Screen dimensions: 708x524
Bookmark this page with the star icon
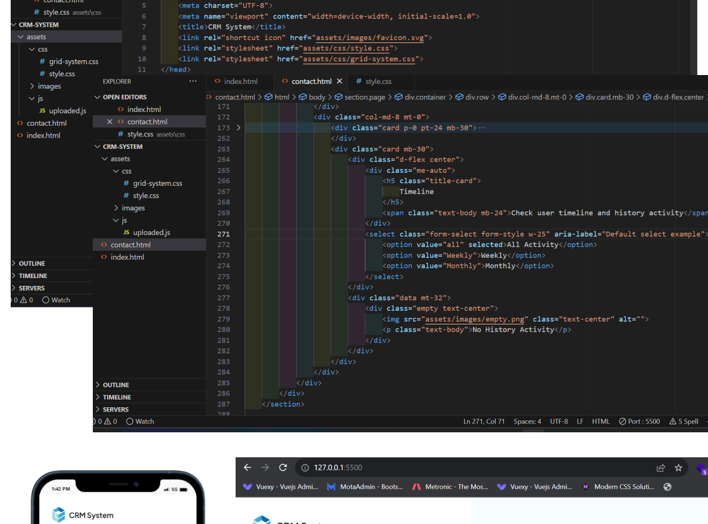click(678, 467)
